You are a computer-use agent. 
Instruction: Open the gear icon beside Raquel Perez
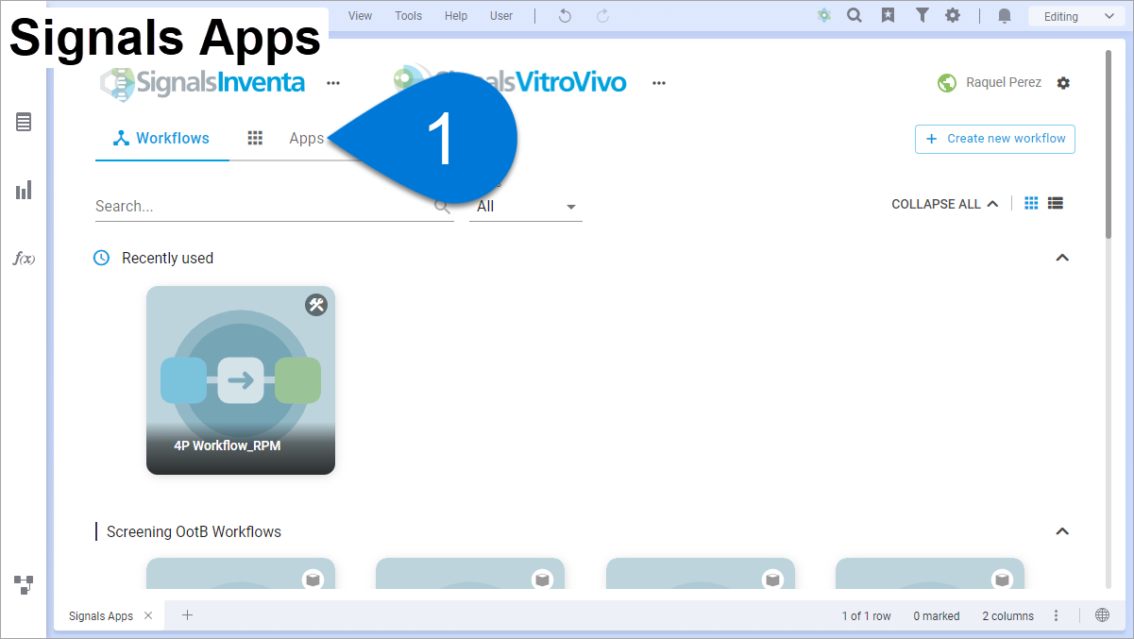[1063, 83]
